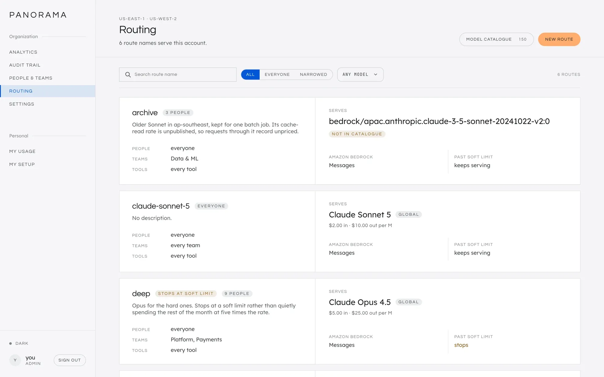The height and width of the screenshot is (377, 604).
Task: Click the STOPS AT SOFT LIMIT badge
Action: click(x=186, y=293)
